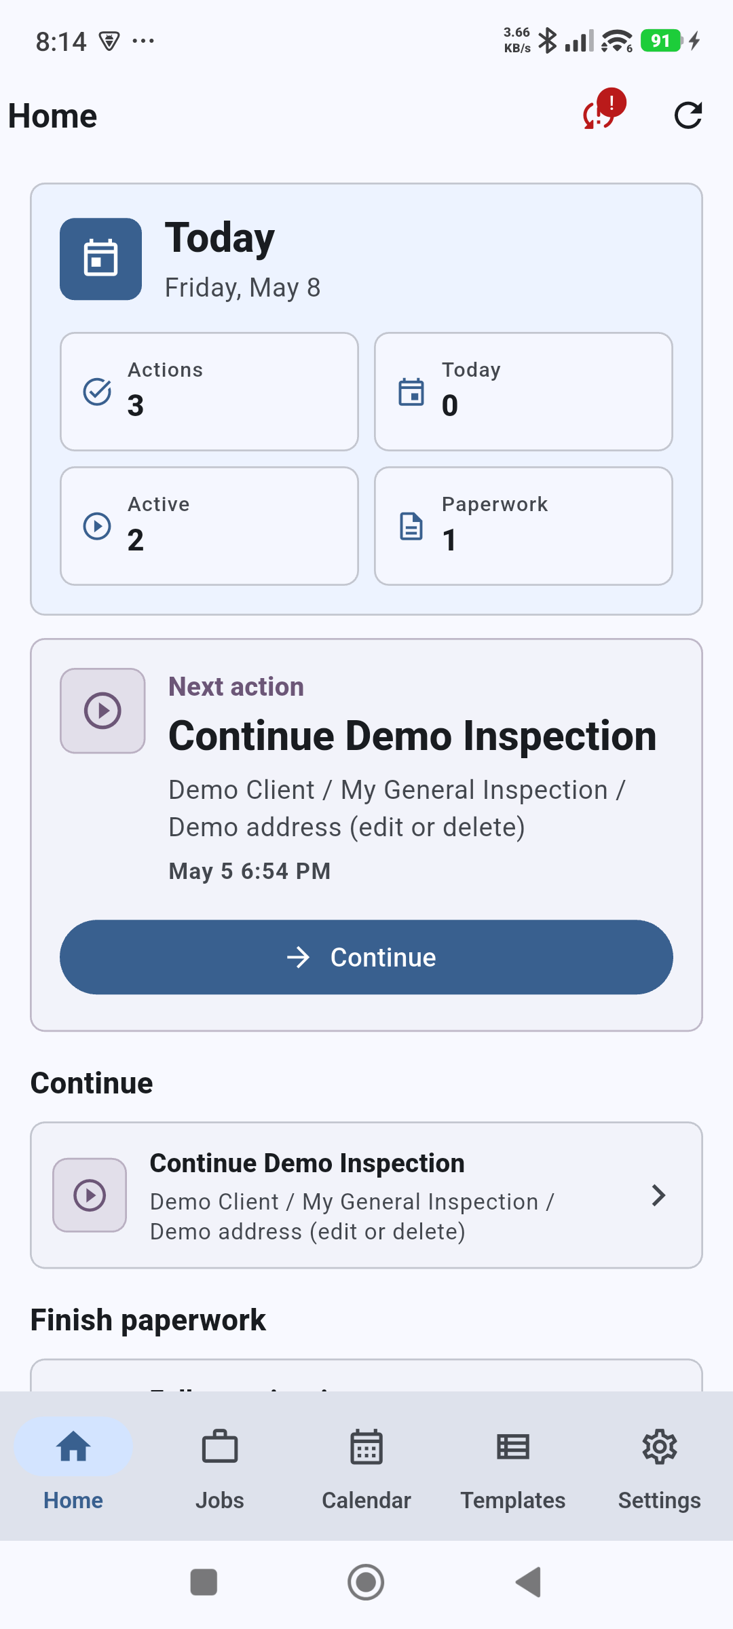Tap chevron on Continue Demo Inspection row

click(658, 1195)
